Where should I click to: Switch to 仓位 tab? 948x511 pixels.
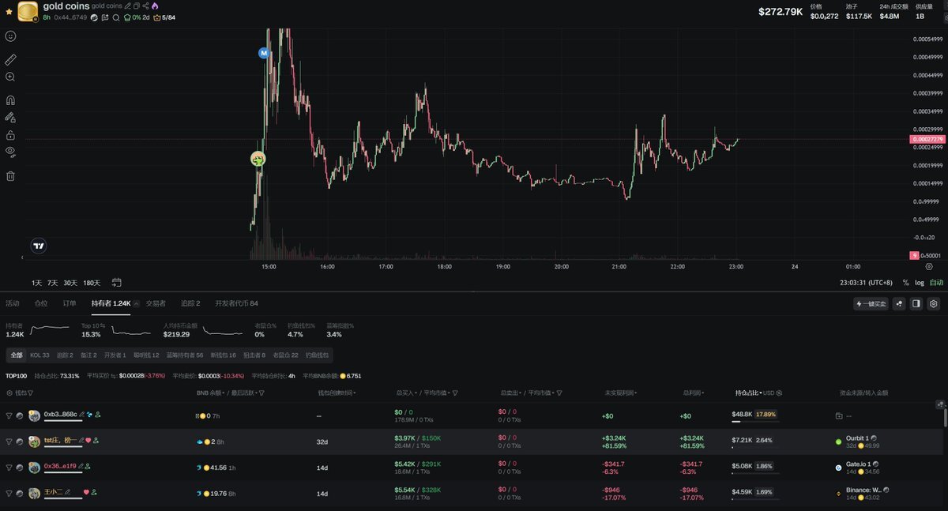click(x=41, y=303)
